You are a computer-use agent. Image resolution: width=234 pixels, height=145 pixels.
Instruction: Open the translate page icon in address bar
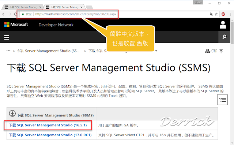(x=211, y=14)
